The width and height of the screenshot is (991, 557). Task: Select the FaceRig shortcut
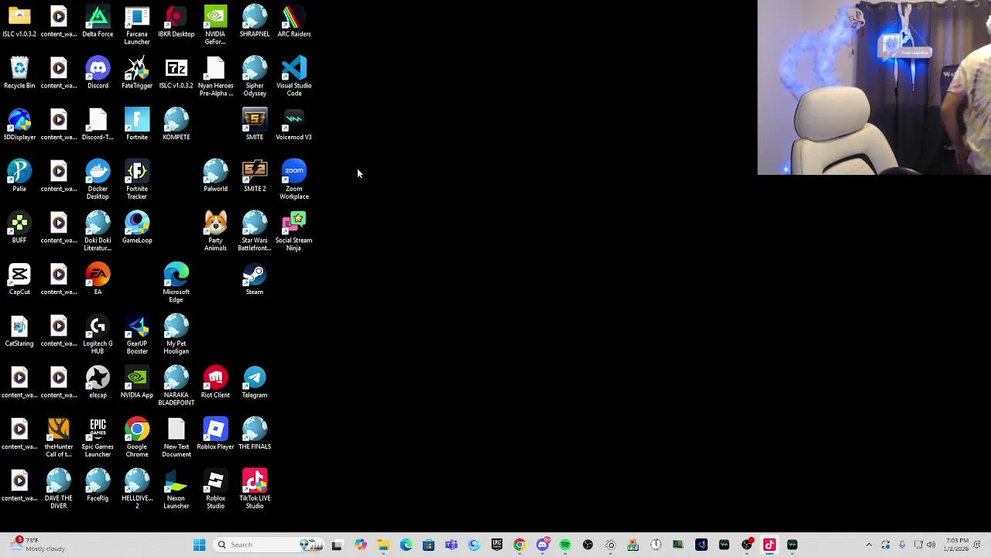pos(98,486)
